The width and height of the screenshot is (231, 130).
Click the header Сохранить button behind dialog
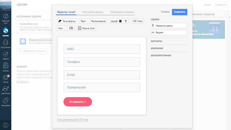click(221, 5)
